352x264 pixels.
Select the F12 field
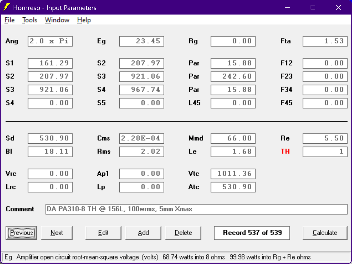pyautogui.click(x=325, y=63)
